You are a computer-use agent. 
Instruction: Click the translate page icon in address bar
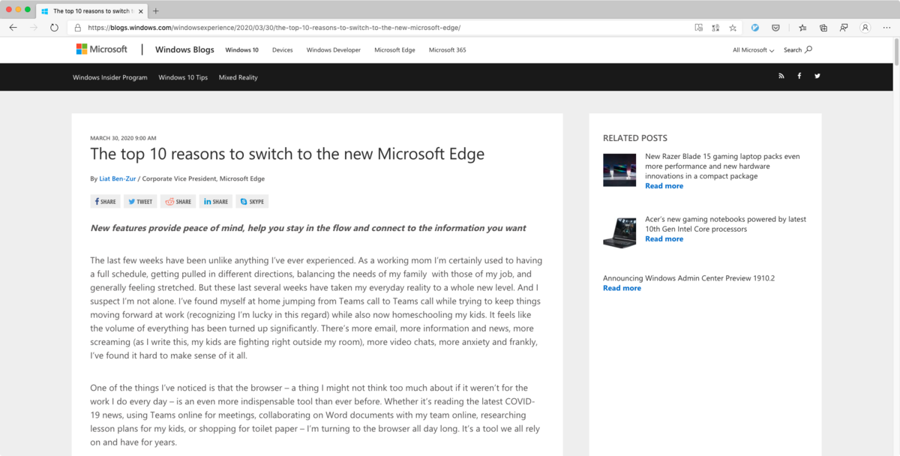coord(715,28)
